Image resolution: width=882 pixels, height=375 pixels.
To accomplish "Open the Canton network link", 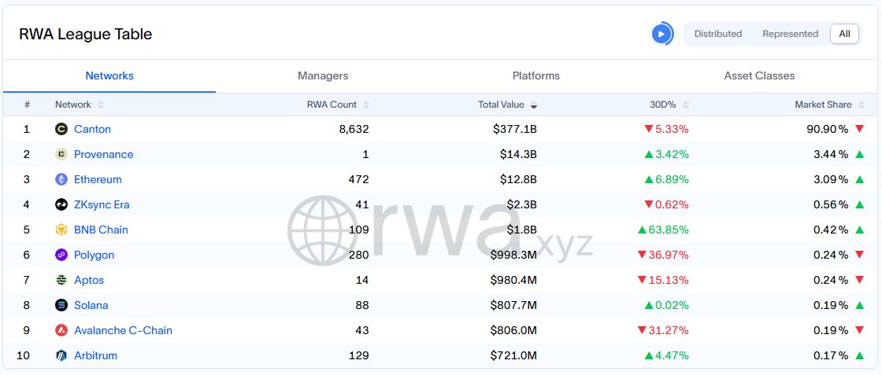I will pos(92,129).
